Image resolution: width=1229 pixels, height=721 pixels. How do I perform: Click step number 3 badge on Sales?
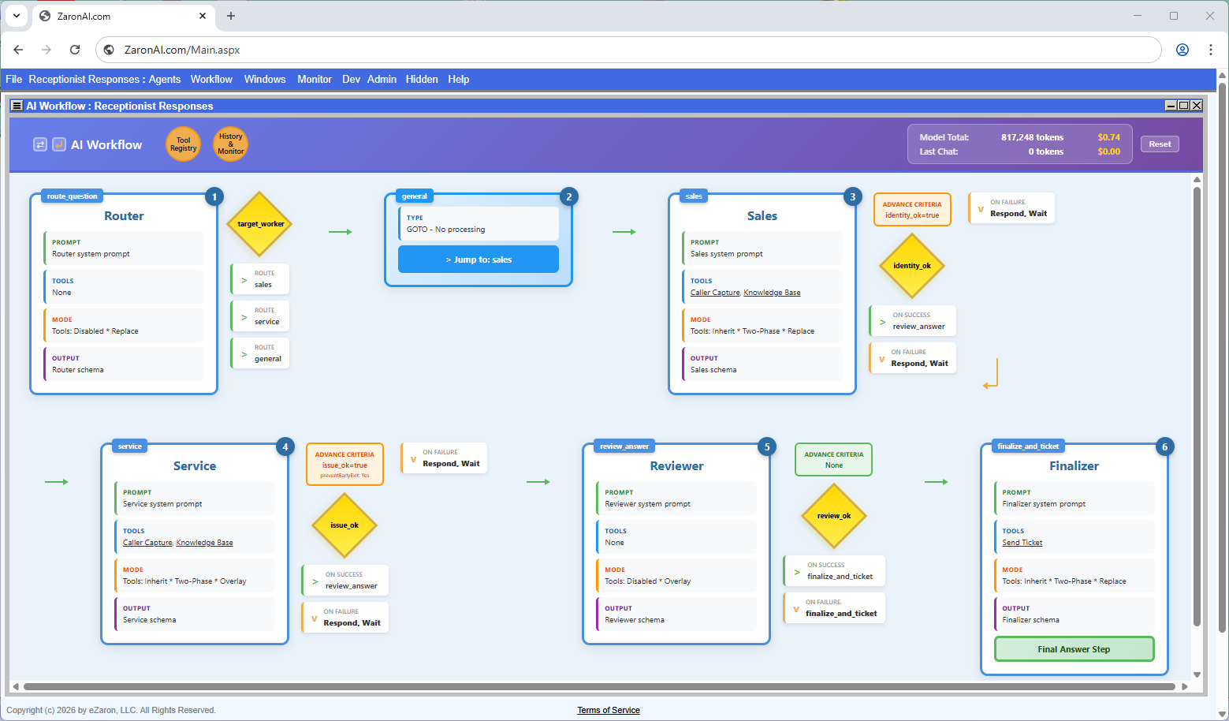852,196
